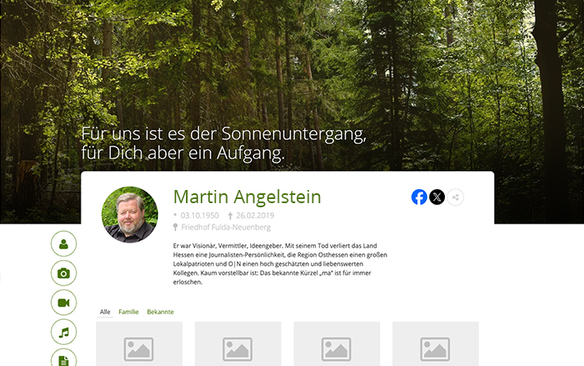Open the video camera sidebar icon
Image resolution: width=584 pixels, height=366 pixels.
click(63, 303)
